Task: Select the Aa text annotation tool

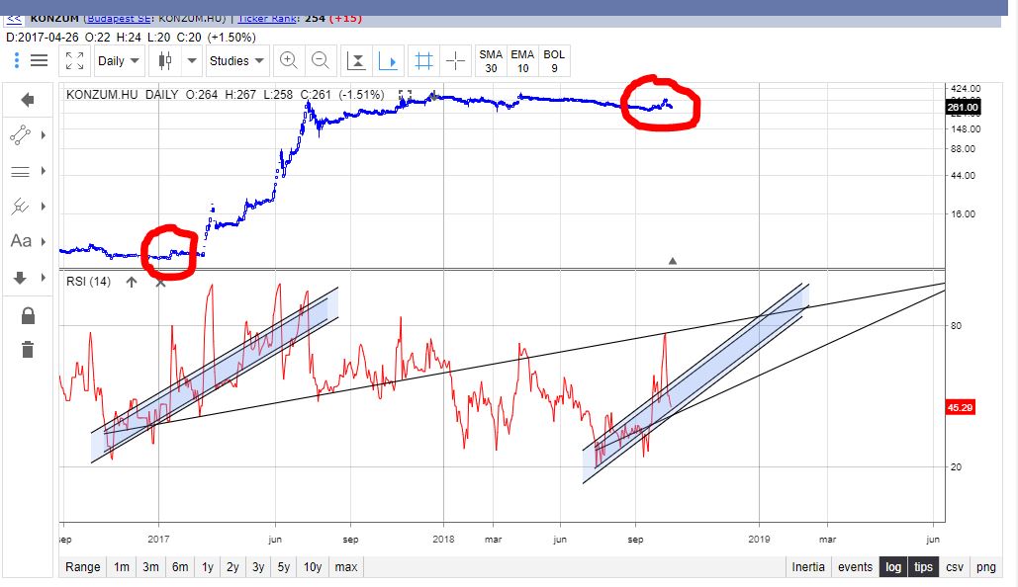Action: pyautogui.click(x=21, y=241)
